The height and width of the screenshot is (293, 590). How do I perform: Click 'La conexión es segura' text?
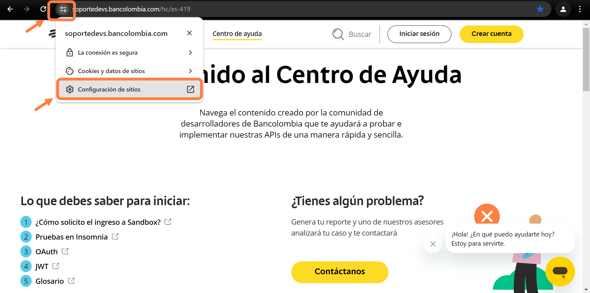click(x=108, y=53)
